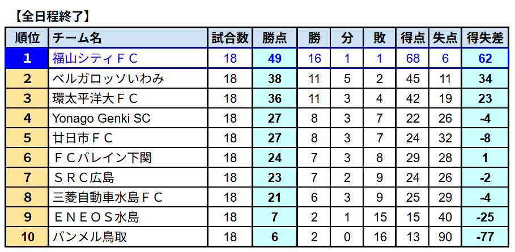Click the 【全日程終了】 heading text

51,14
